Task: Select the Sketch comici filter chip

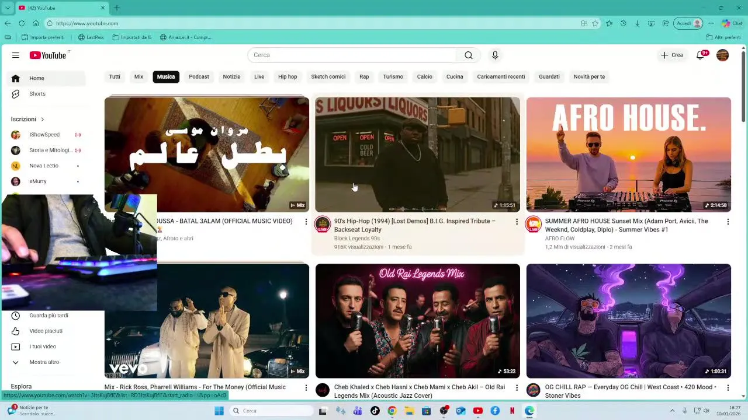Action: (x=328, y=77)
